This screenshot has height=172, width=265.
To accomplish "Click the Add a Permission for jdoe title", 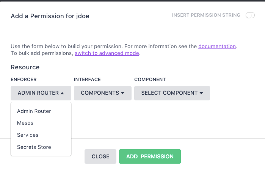I will [50, 16].
